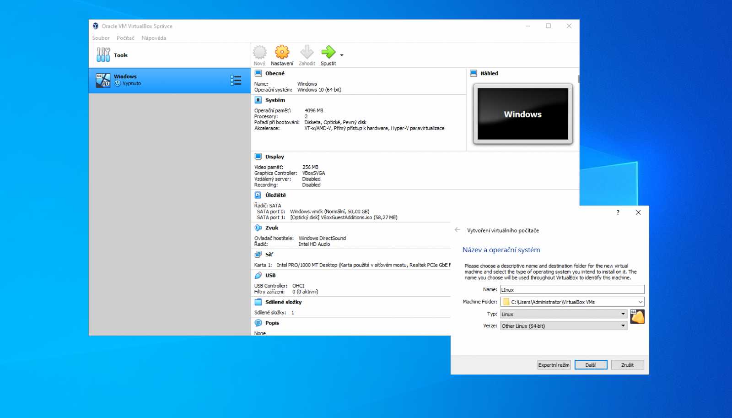Screen dimensions: 732x418
Task: Go back with the wizard arrow
Action: click(457, 230)
